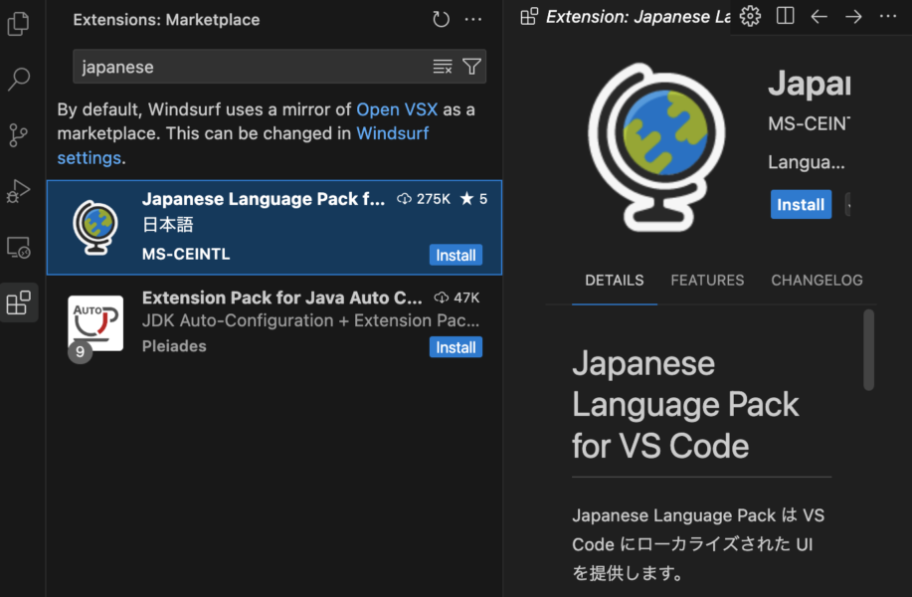912x597 pixels.
Task: Select Extension Pack for Java Auto Config title
Action: click(x=282, y=298)
